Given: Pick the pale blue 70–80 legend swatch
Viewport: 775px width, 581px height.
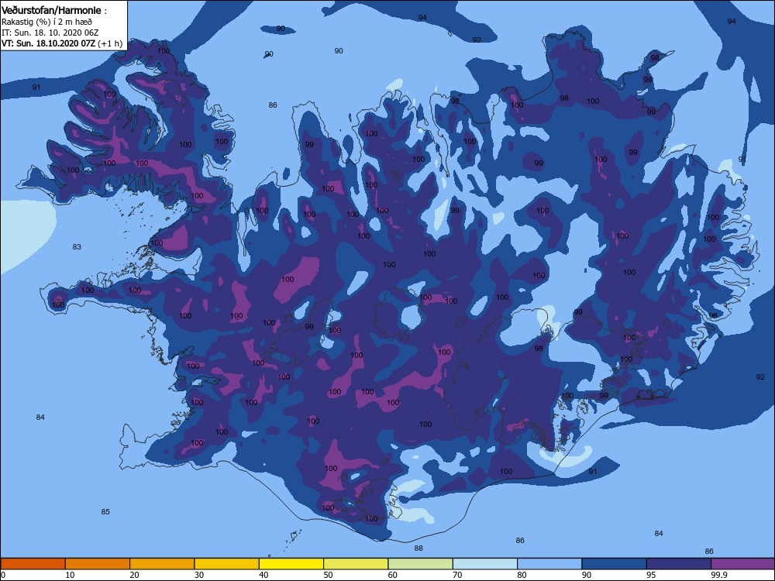Looking at the screenshot, I should coord(485,564).
